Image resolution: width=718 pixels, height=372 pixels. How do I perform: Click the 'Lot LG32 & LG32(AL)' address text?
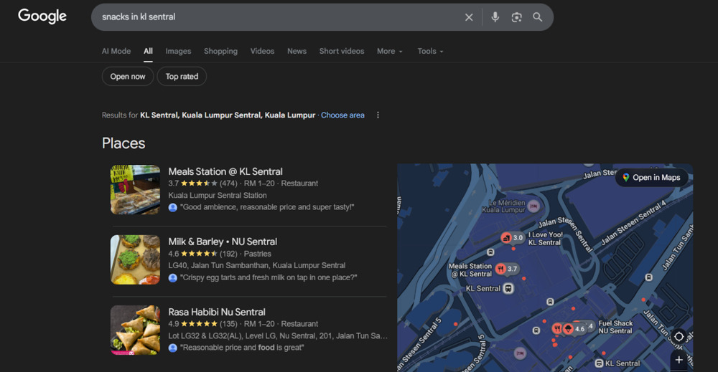pos(278,336)
